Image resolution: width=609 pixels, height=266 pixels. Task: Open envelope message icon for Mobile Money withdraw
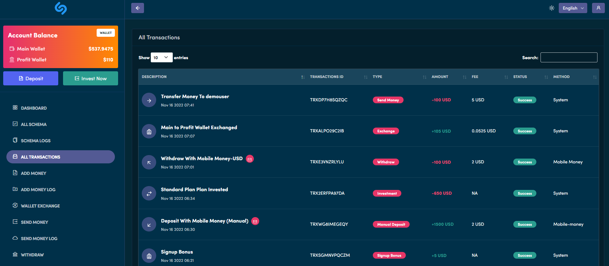pyautogui.click(x=250, y=159)
